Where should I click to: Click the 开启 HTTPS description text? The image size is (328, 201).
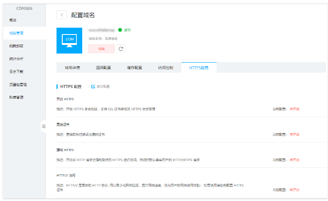pos(106,109)
